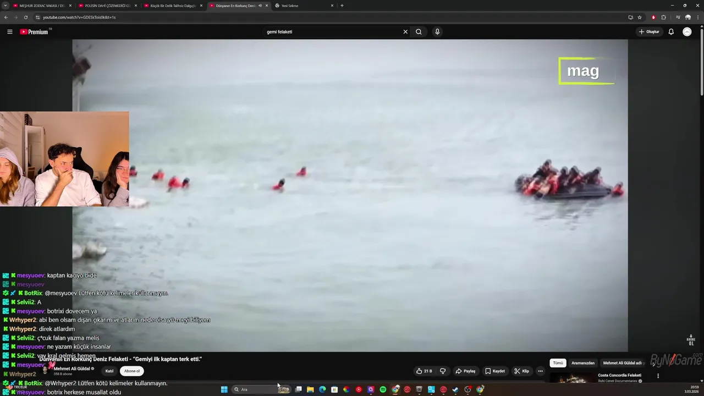Open the Windows Start menu
Viewport: 704px width, 396px height.
coord(224,389)
